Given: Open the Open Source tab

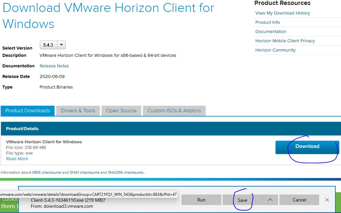Looking at the screenshot, I should tap(121, 111).
